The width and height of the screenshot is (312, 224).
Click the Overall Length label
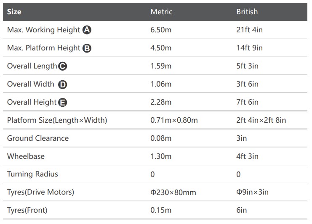(32, 66)
